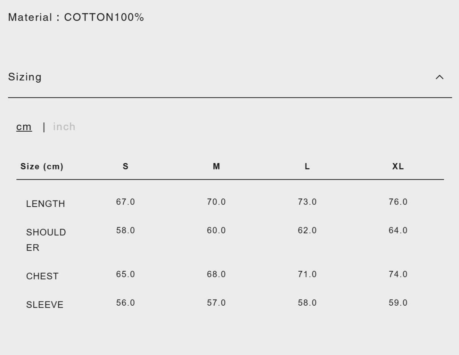Screen dimensions: 459x355
Task: Select the cm unit option
Action: [24, 127]
